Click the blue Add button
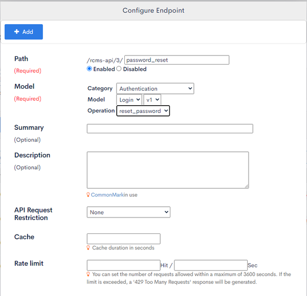The height and width of the screenshot is (296, 307). (x=24, y=32)
